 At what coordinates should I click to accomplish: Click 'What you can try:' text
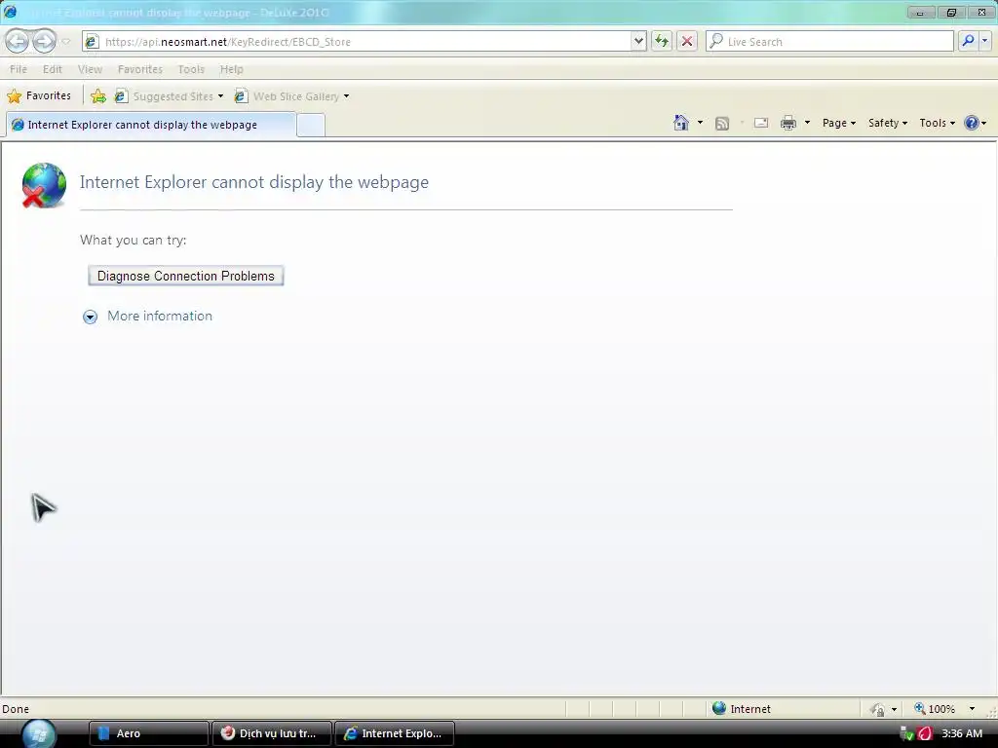coord(133,240)
